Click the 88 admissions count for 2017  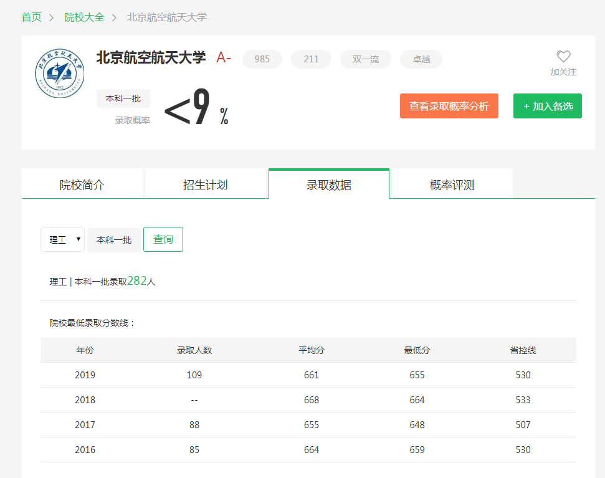[x=194, y=425]
